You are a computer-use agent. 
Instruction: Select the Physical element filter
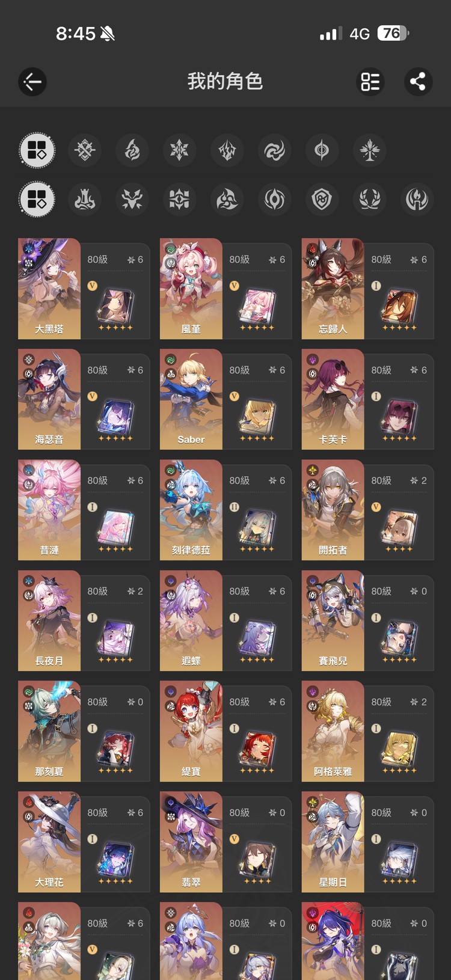(84, 150)
